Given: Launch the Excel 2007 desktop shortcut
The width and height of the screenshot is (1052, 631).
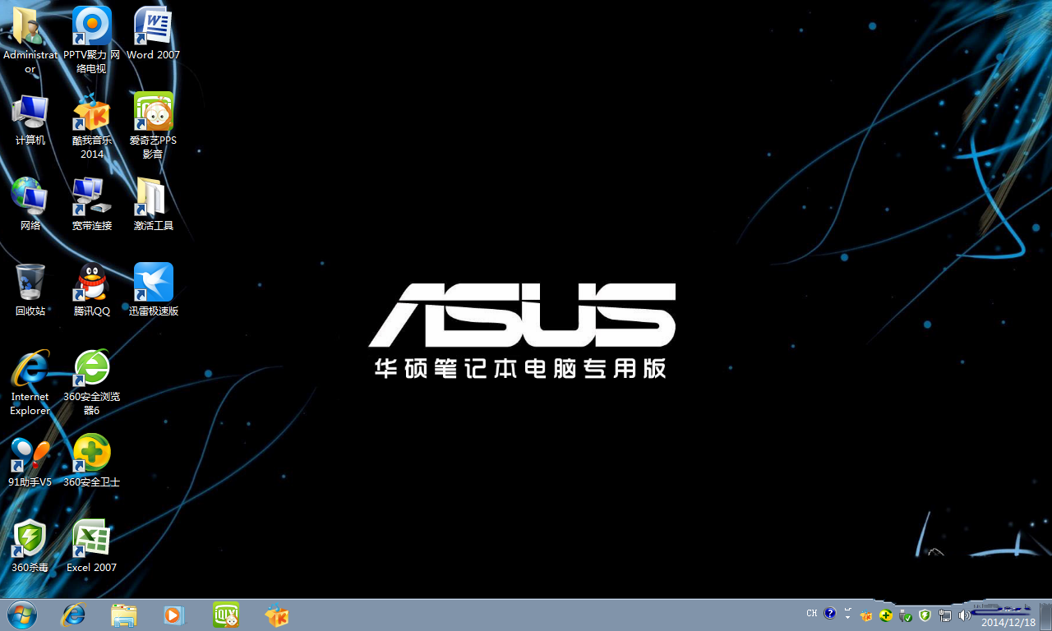Looking at the screenshot, I should coord(92,546).
